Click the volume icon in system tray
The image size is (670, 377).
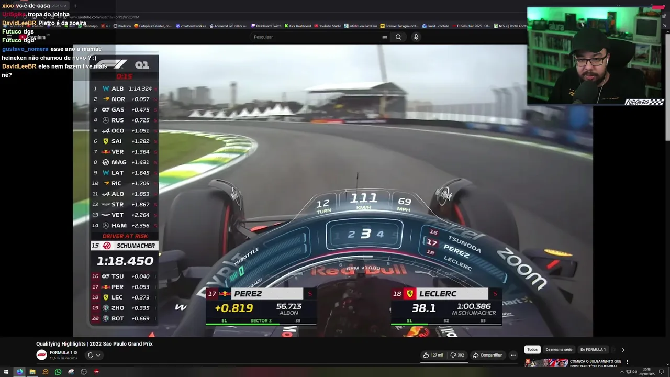pos(634,372)
